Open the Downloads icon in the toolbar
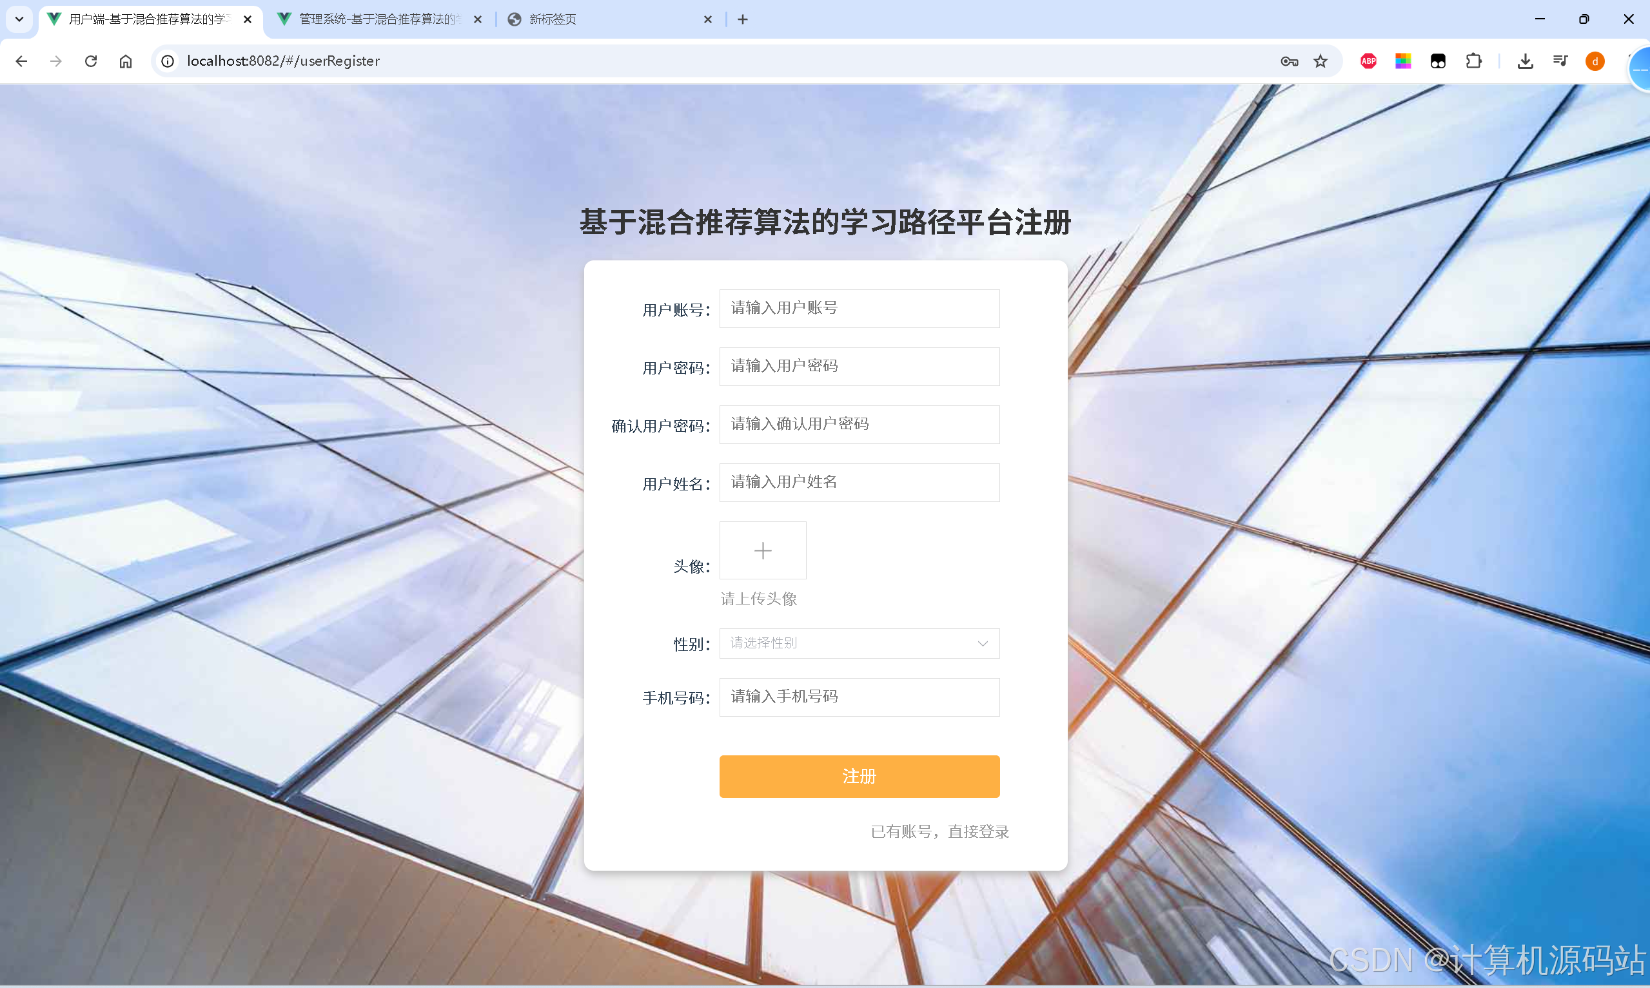Viewport: 1650px width, 988px height. click(x=1525, y=61)
